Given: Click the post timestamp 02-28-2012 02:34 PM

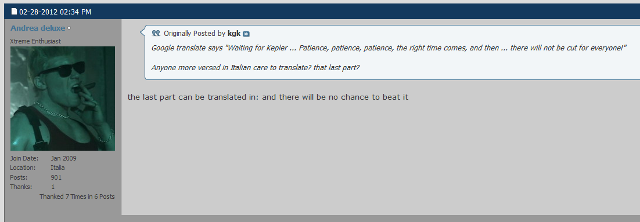Looking at the screenshot, I should tap(55, 12).
